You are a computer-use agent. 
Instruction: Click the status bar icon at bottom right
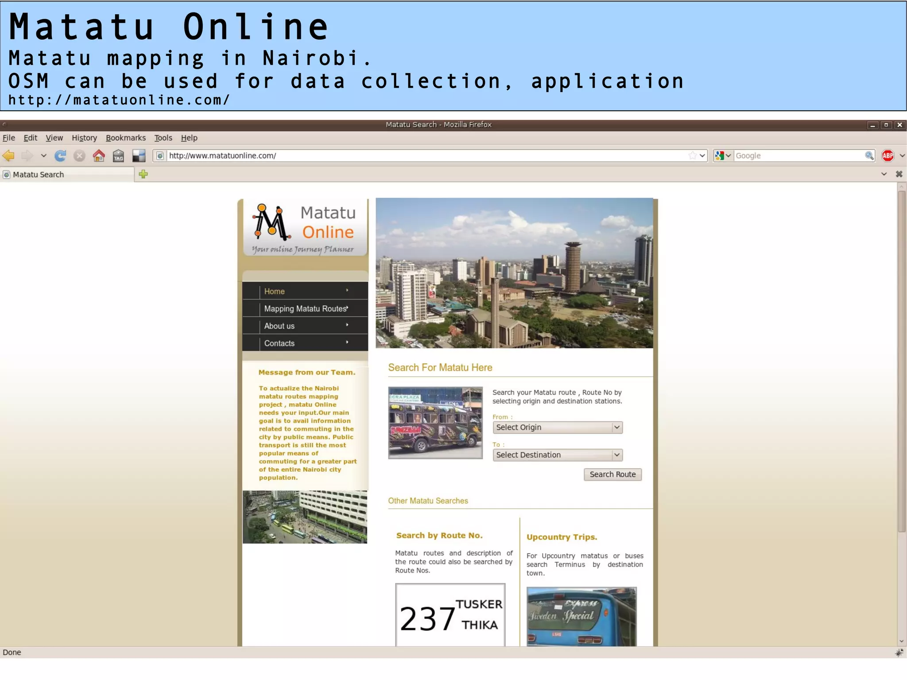coord(899,652)
